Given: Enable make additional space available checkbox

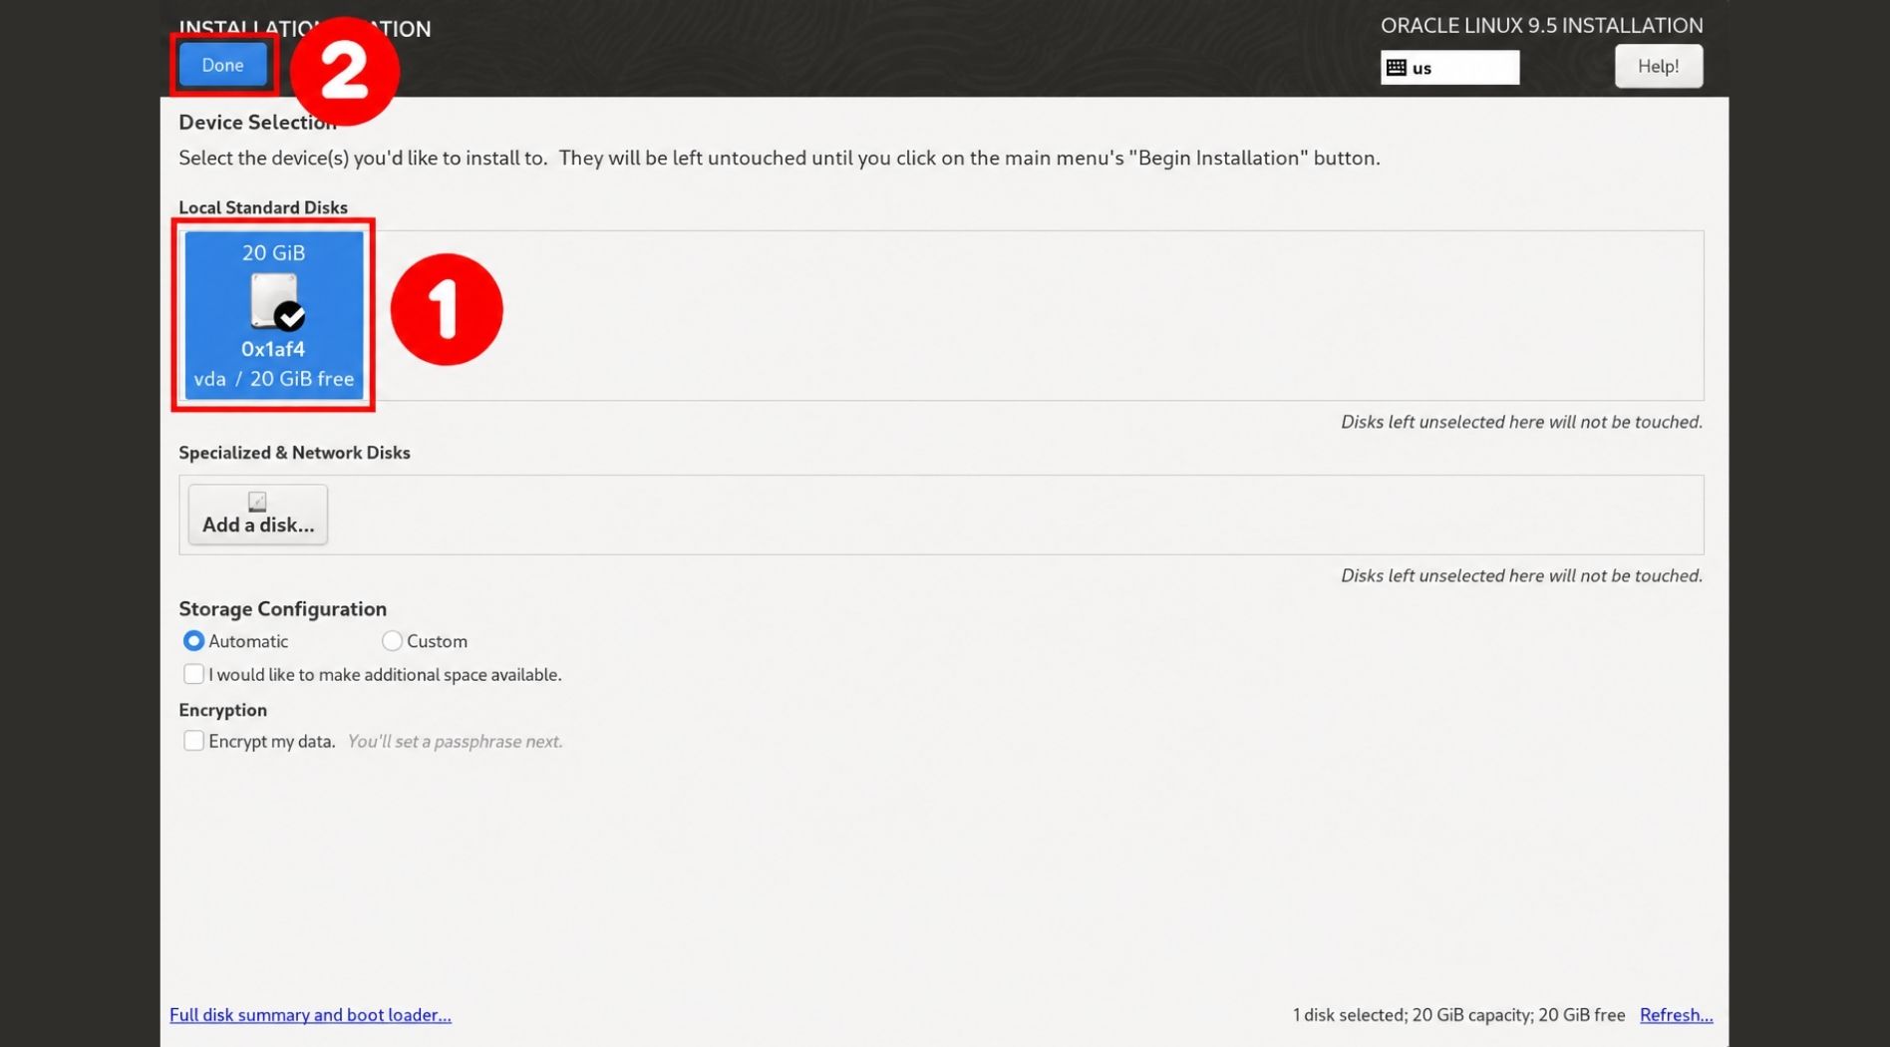Looking at the screenshot, I should (x=193, y=674).
